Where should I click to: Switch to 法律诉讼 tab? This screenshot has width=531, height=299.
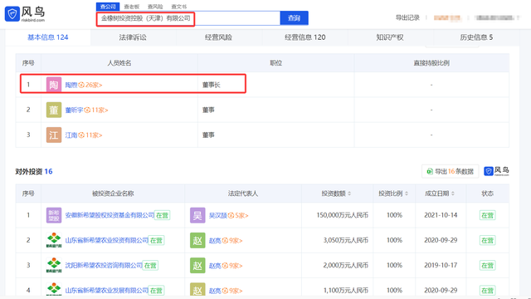[133, 37]
